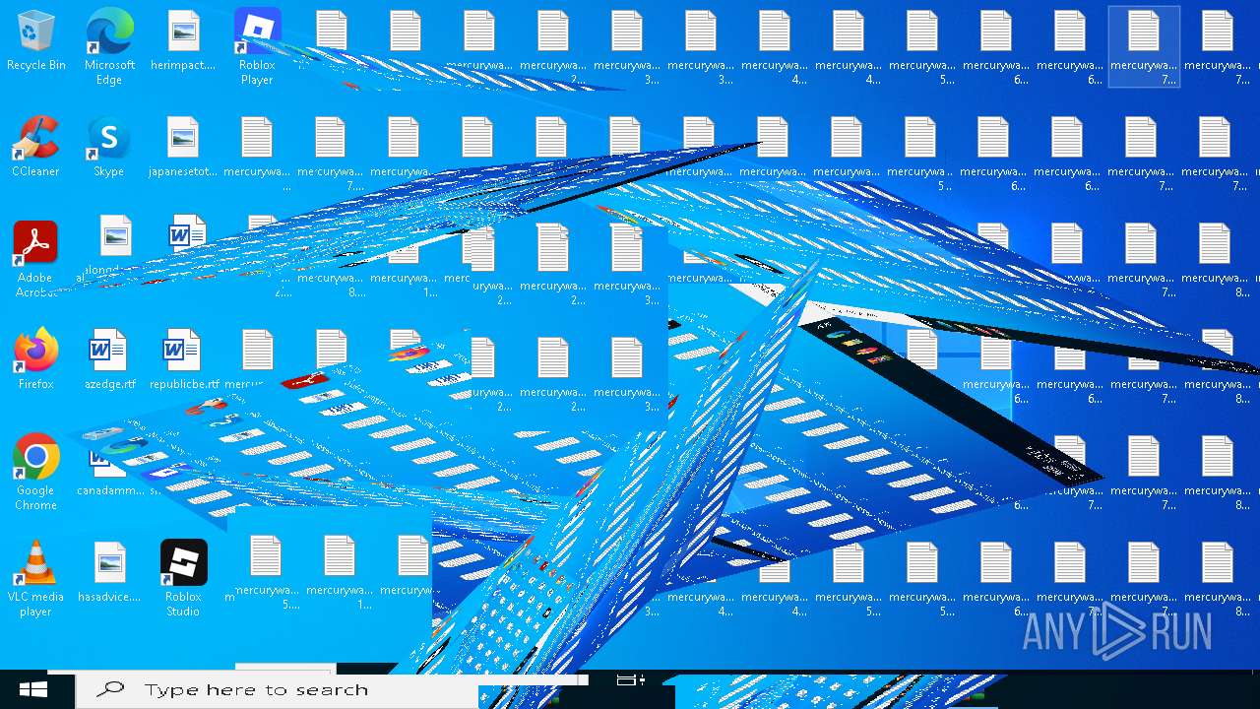Open the Google Chrome shortcut

[x=35, y=473]
